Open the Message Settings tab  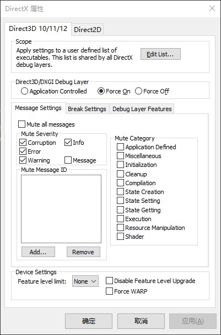tap(39, 108)
